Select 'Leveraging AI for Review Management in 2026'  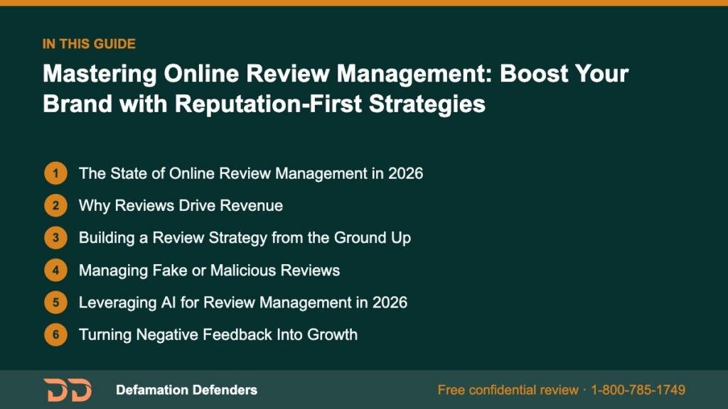pos(243,302)
